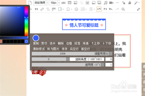145x96 pixels.
Task: Insert multiple images icon
Action: point(99,3)
